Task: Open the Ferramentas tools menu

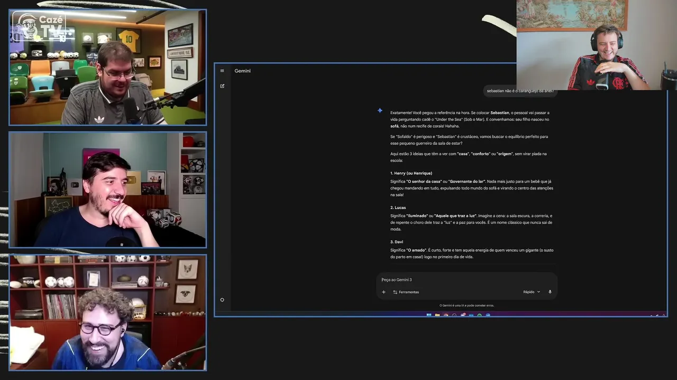Action: point(406,292)
